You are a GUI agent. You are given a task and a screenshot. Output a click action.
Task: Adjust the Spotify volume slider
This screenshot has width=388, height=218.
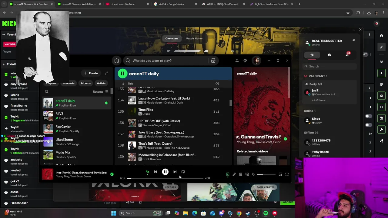266,174
